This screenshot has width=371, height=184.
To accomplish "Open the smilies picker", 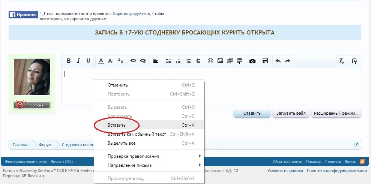I will [210, 61].
